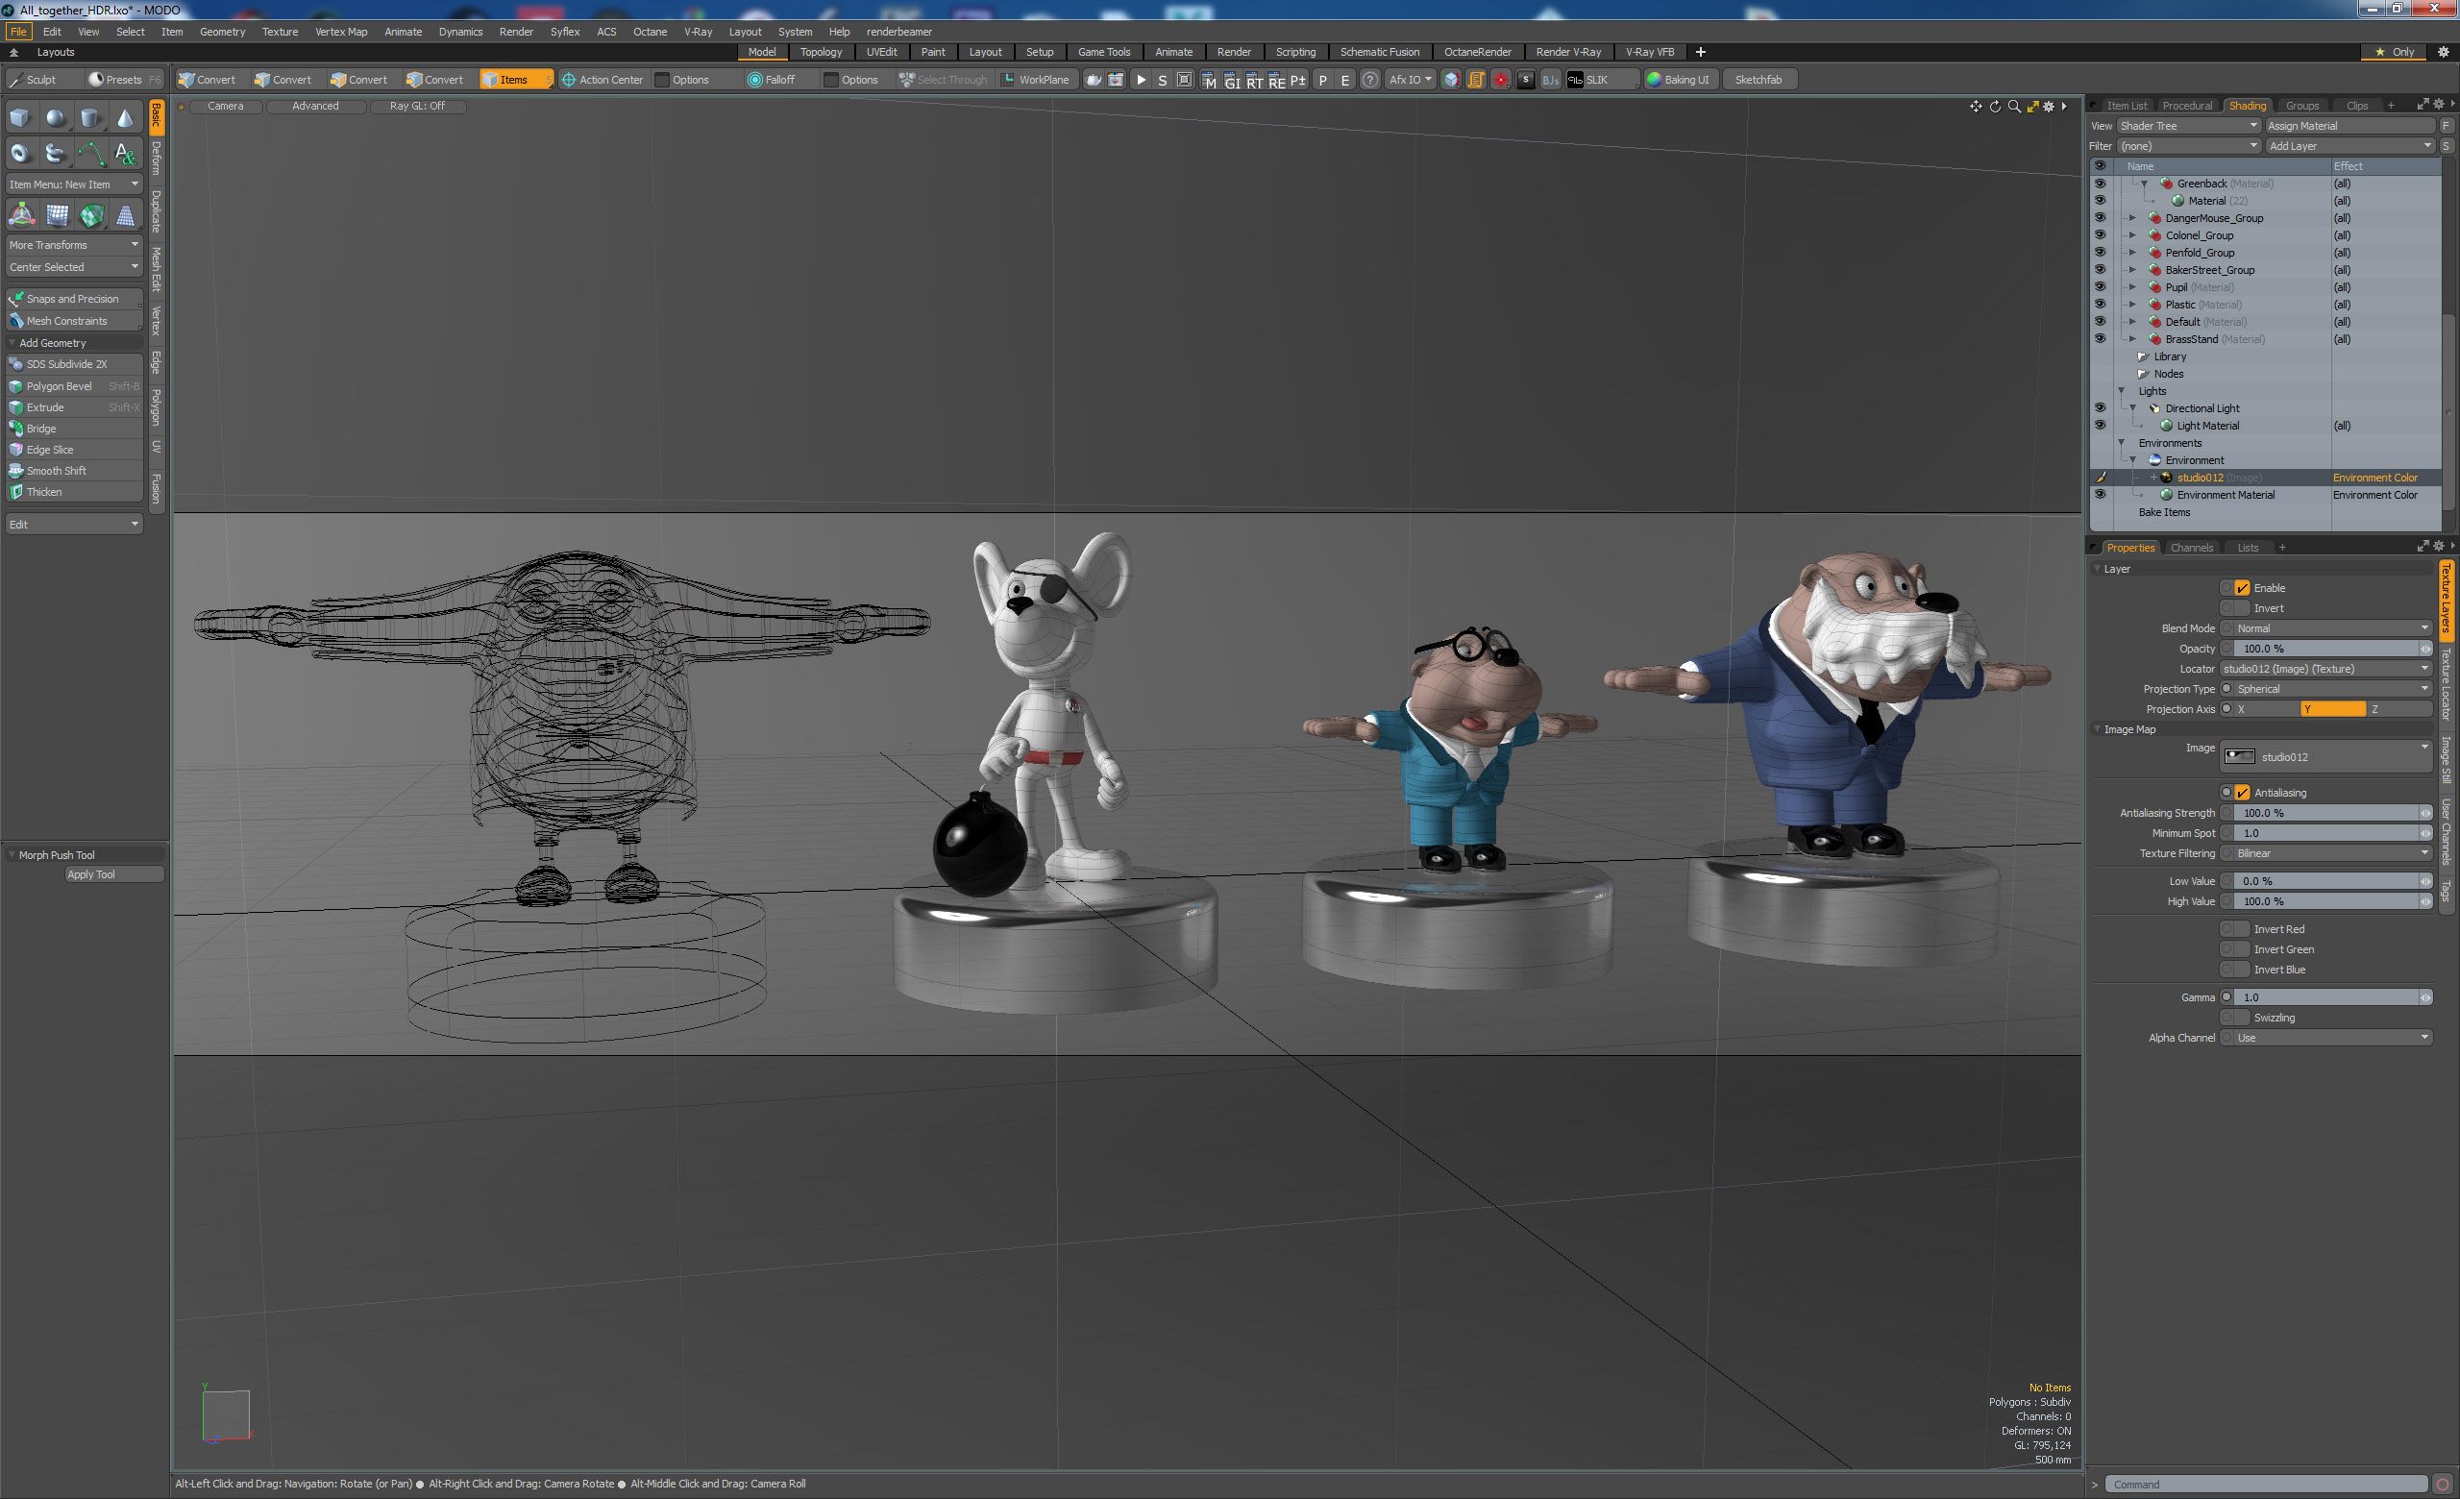Click the orange script scroll icon
Viewport: 2460px width, 1499px height.
pos(1476,80)
